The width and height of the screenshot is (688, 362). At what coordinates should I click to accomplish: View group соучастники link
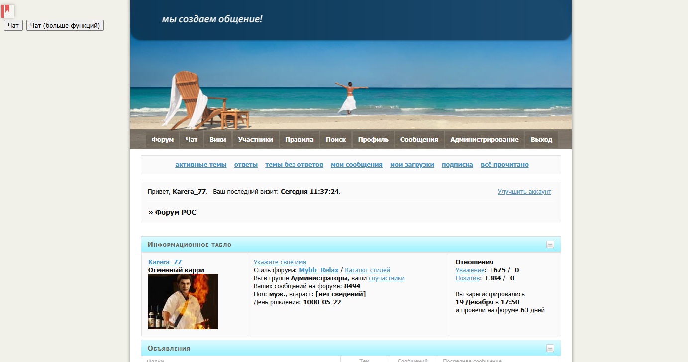click(x=387, y=278)
